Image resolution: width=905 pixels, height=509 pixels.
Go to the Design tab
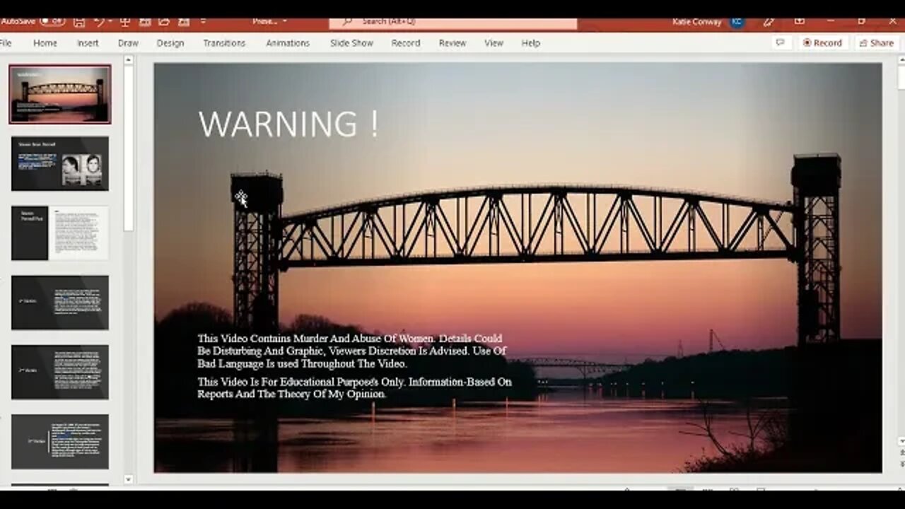[170, 43]
